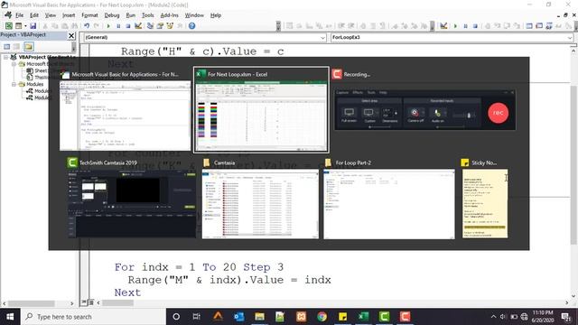Switch to the Camtasia folder thumbnail
This screenshot has height=325, width=578.
coord(260,199)
